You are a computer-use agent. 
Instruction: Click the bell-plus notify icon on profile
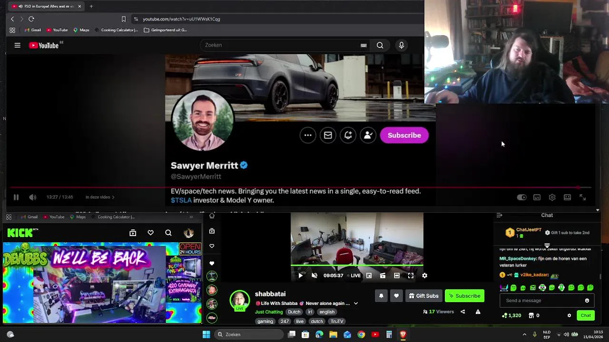tap(348, 135)
